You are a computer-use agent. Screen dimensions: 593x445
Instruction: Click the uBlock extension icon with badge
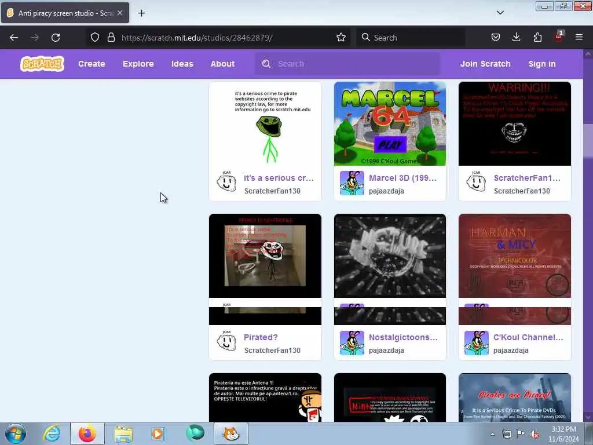coord(558,37)
